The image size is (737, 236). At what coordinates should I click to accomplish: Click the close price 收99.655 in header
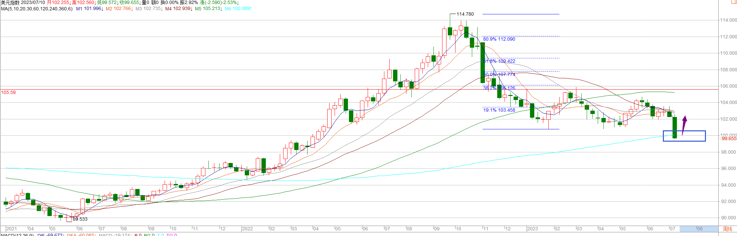(131, 3)
